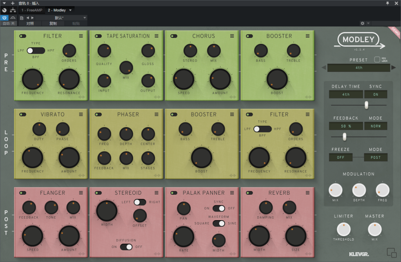
Task: Toggle Palak Panner Sync On/Off switch
Action: [219, 208]
